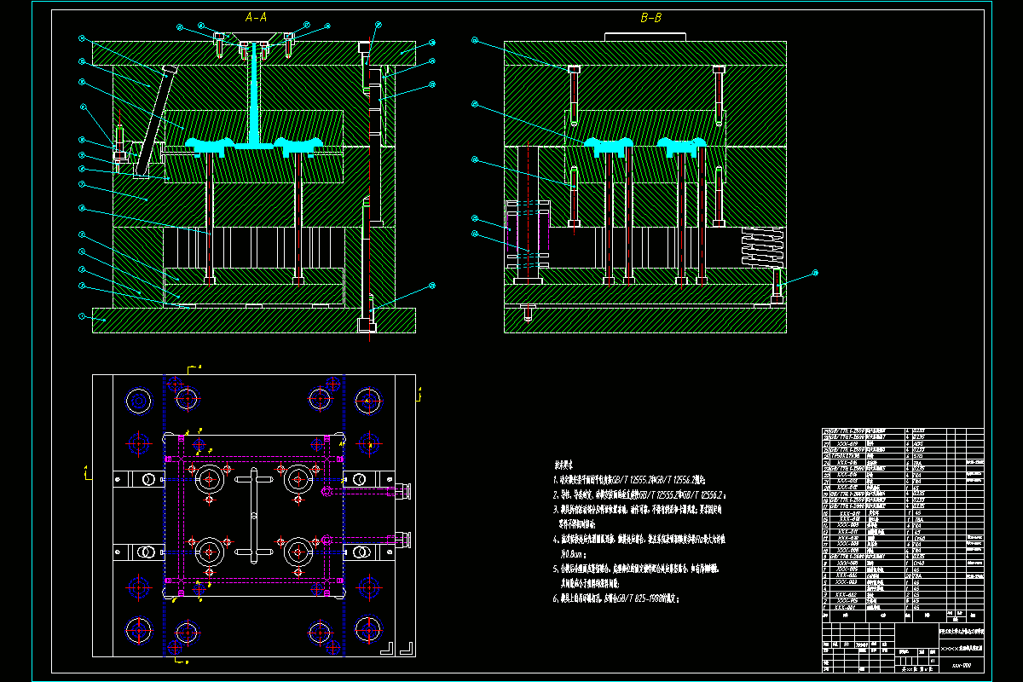This screenshot has height=682, width=1023.
Task: Click the cyan sprue in section A-A
Action: click(256, 94)
